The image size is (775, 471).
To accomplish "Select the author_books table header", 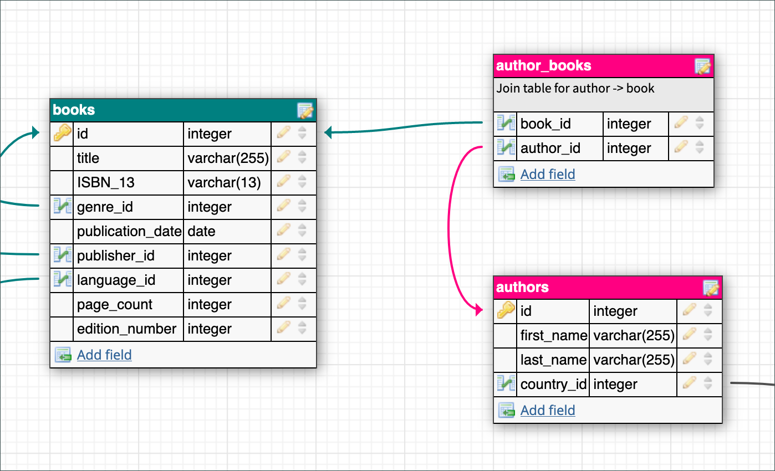I will point(604,66).
